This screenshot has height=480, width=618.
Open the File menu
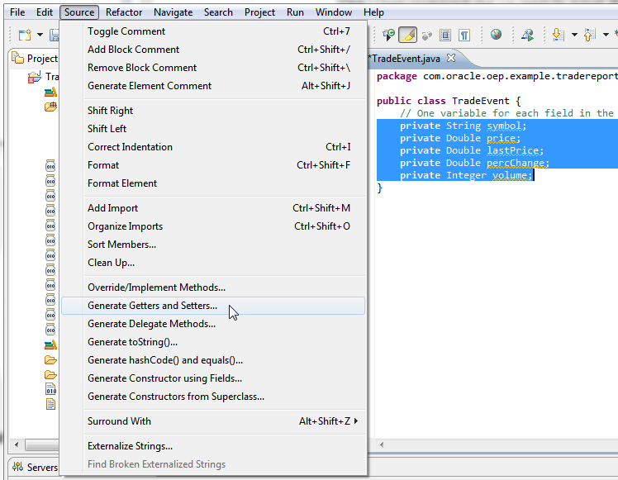pyautogui.click(x=17, y=12)
